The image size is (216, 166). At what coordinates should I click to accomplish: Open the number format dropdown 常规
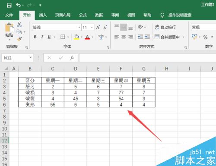pos(203,27)
